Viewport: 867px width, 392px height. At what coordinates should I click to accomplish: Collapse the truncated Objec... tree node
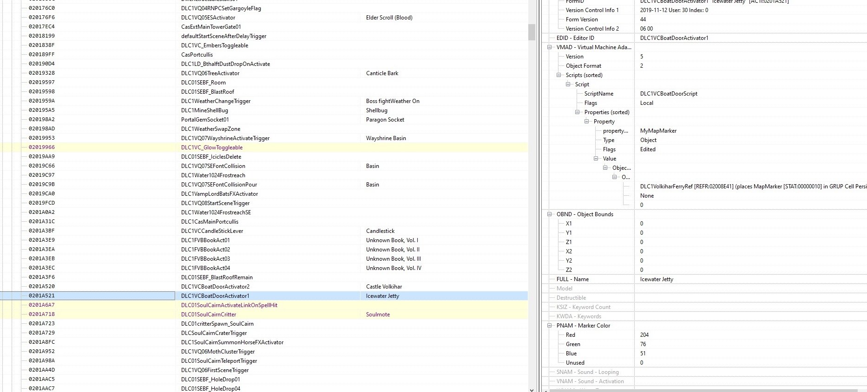pyautogui.click(x=605, y=168)
